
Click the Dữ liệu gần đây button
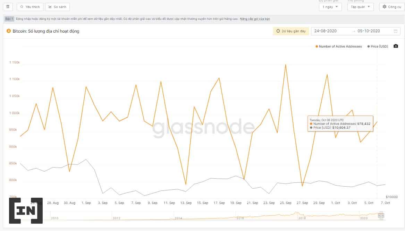coord(291,31)
